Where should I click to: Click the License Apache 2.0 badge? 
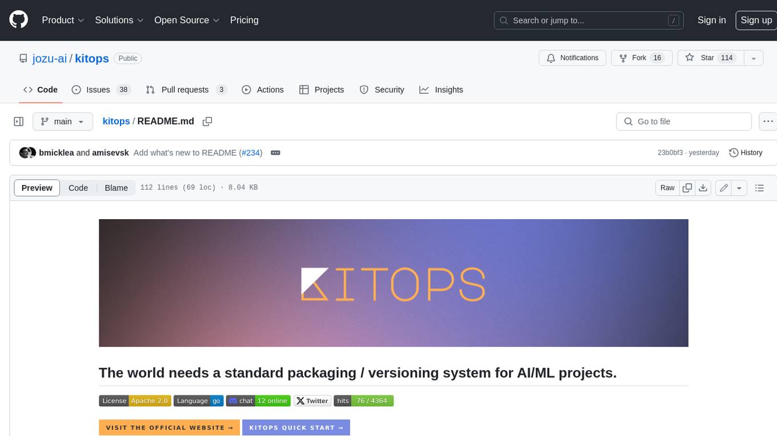(x=135, y=401)
